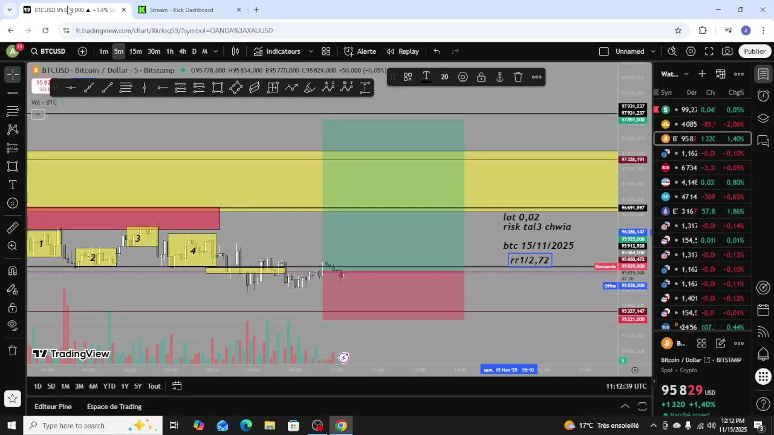Open Editeur Pine tab

click(x=53, y=407)
